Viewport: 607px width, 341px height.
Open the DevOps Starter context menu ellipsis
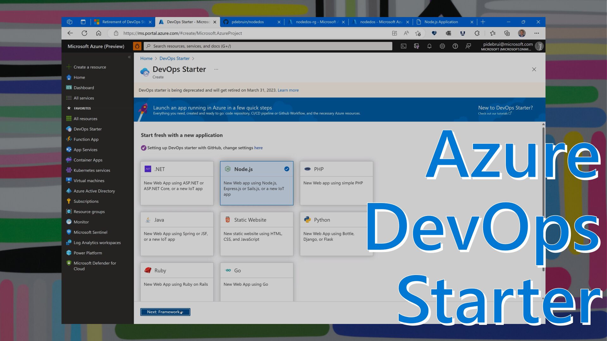click(216, 69)
